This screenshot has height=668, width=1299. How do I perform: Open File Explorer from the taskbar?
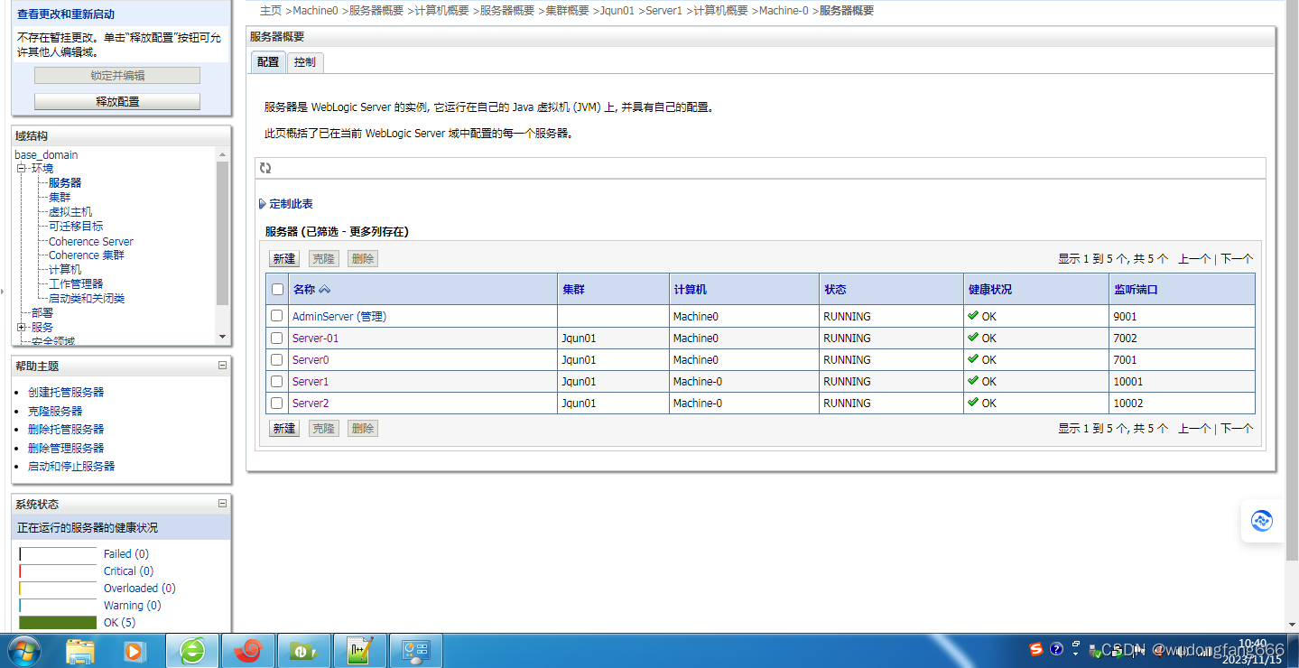coord(80,650)
